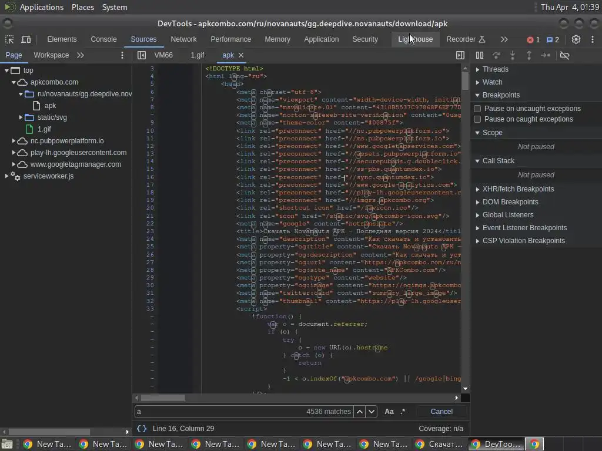The width and height of the screenshot is (602, 451).
Task: Go to previous search match arrow
Action: click(360, 412)
